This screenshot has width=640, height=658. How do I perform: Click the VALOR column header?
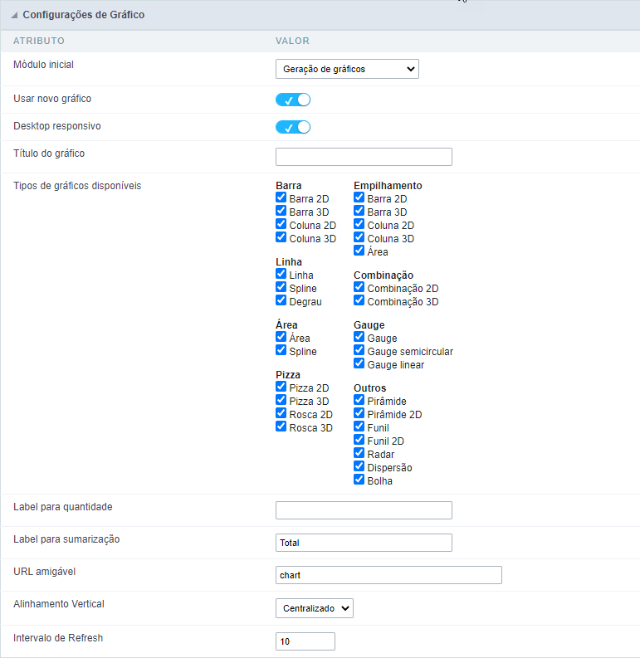[292, 41]
